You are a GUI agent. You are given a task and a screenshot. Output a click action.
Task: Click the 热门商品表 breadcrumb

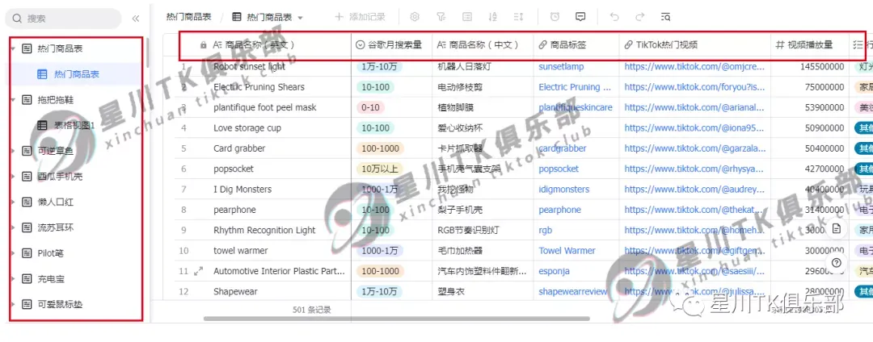[x=188, y=17]
